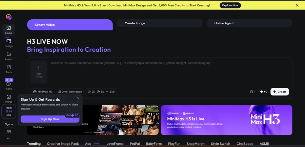This screenshot has height=147, width=305.
Task: Select the LoveFrame category tab
Action: point(115,144)
